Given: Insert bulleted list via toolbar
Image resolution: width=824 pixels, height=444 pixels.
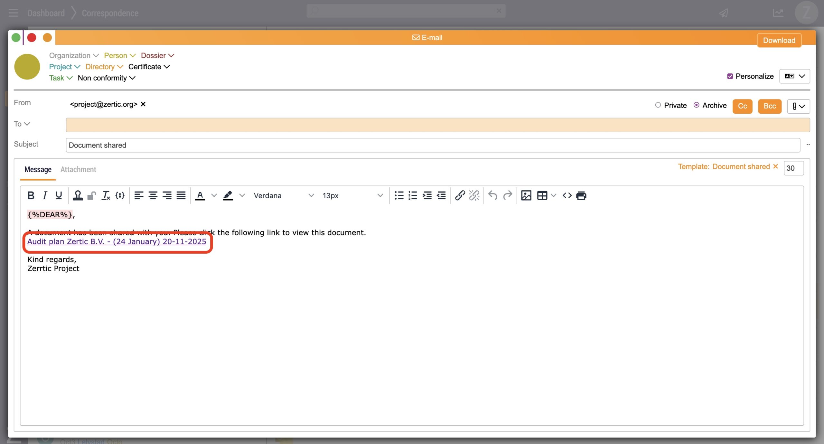Looking at the screenshot, I should click(399, 195).
